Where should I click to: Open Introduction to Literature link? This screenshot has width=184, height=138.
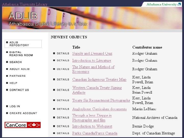pyautogui.click(x=92, y=60)
